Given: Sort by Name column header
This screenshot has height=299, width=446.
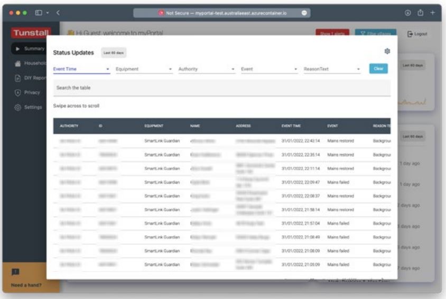Looking at the screenshot, I should tap(195, 126).
